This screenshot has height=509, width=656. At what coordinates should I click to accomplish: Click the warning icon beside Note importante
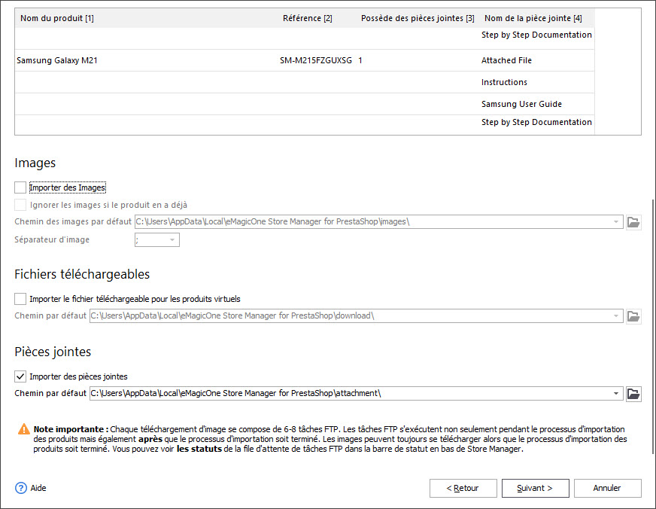(x=24, y=429)
